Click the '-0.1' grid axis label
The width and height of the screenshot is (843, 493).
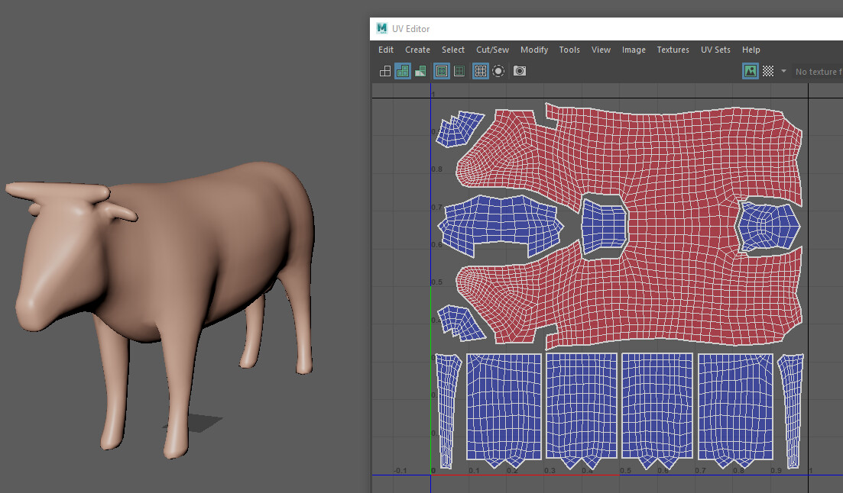tap(400, 470)
